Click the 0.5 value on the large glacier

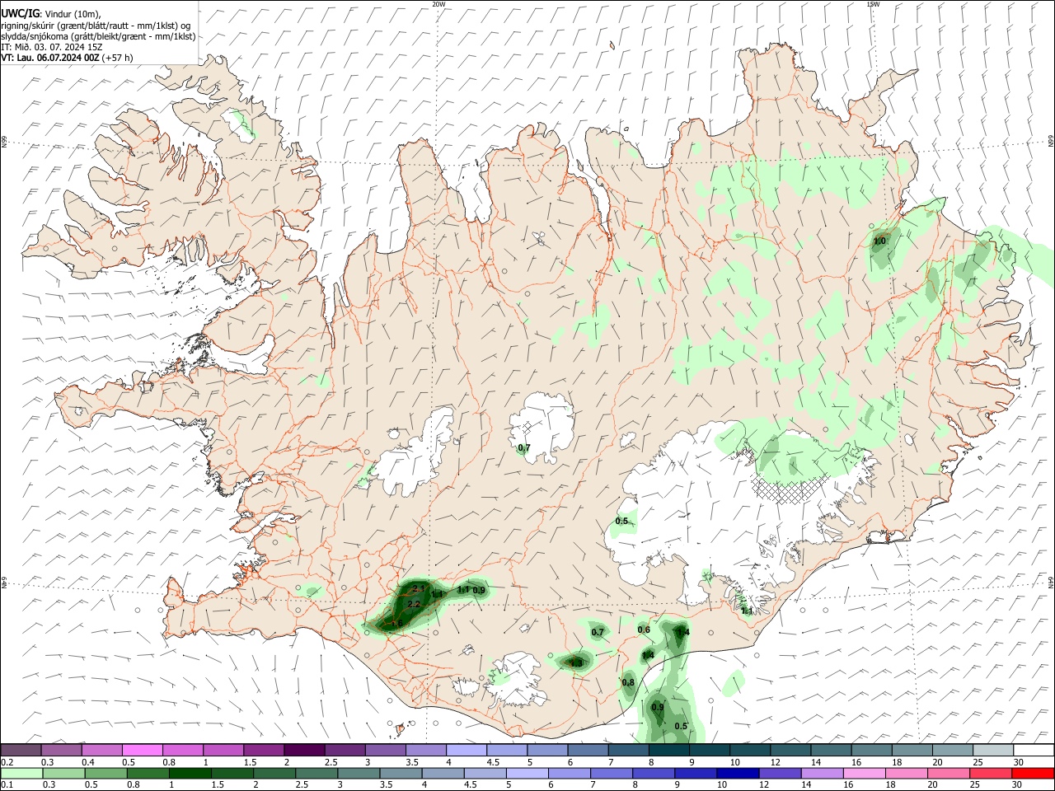[x=621, y=521]
